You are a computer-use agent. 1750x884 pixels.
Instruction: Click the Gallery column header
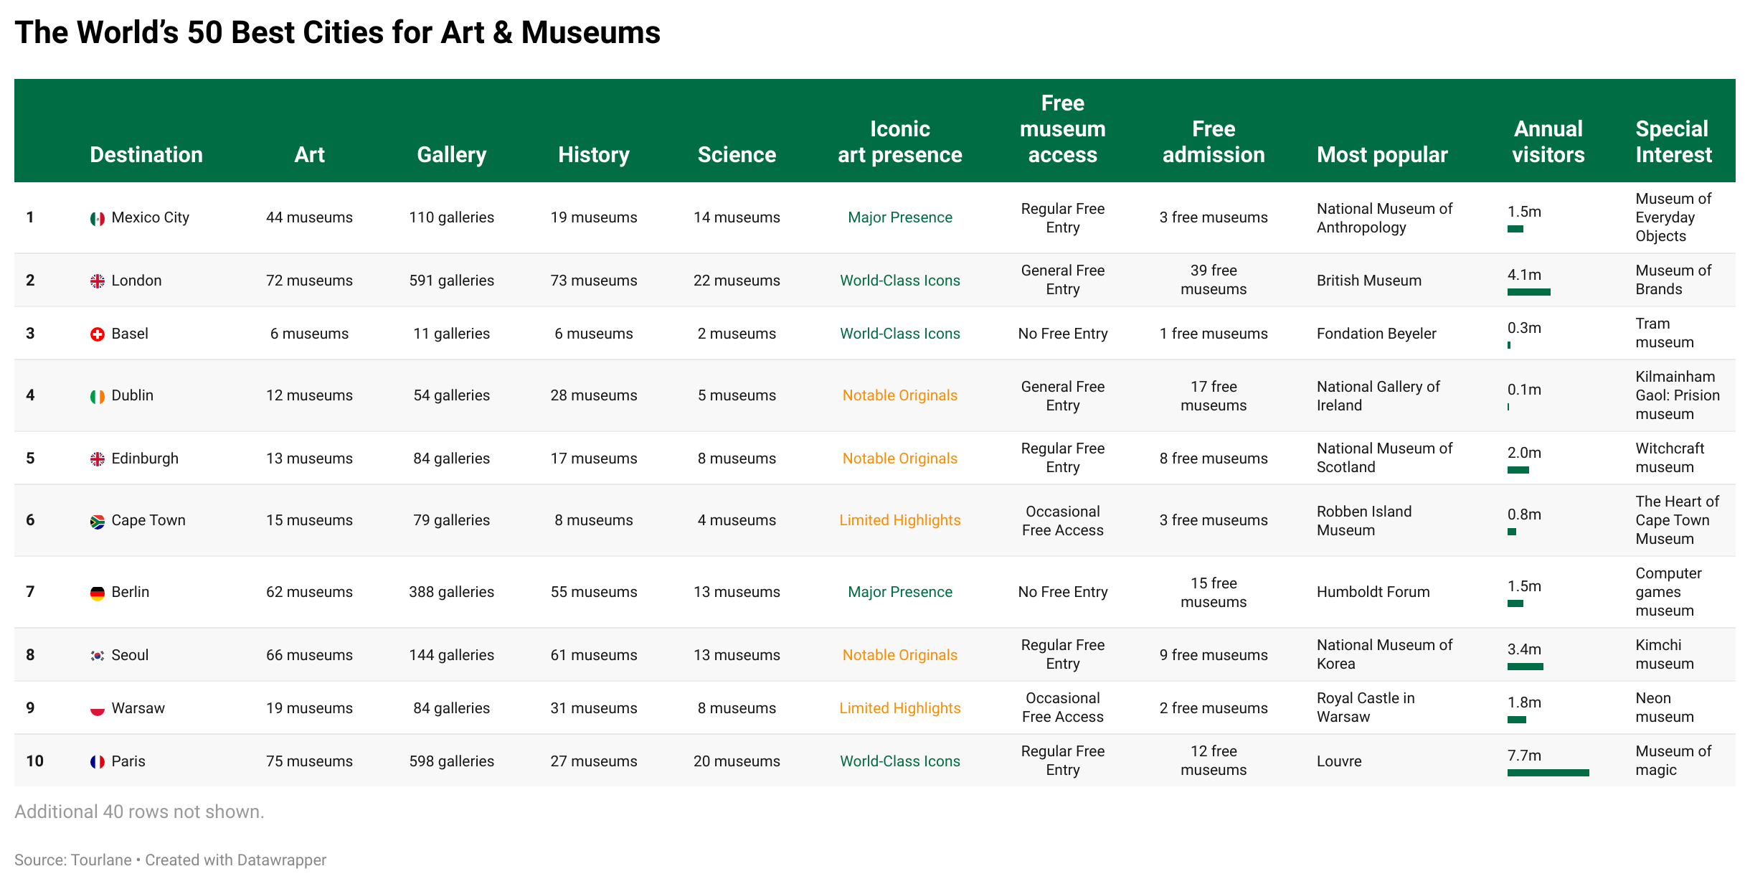coord(451,154)
